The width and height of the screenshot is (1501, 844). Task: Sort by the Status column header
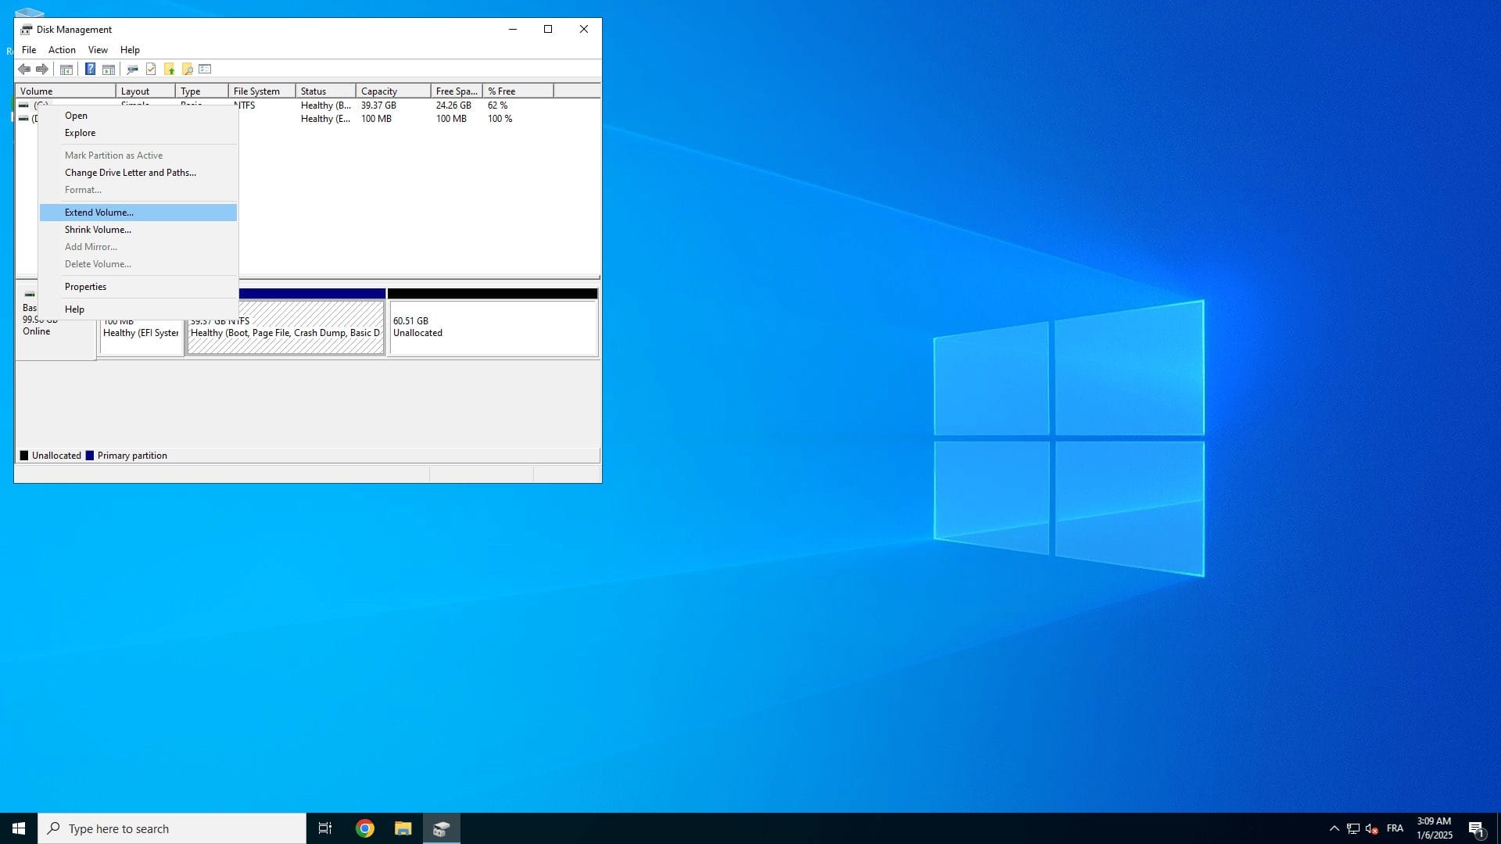pyautogui.click(x=326, y=91)
